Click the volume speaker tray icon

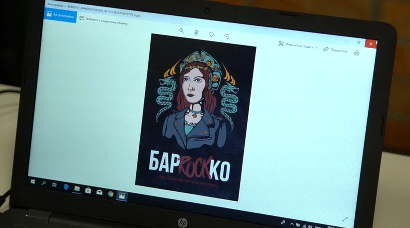[x=310, y=226]
